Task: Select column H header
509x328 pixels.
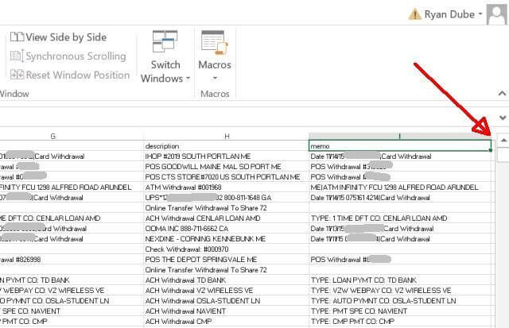Action: pos(227,136)
